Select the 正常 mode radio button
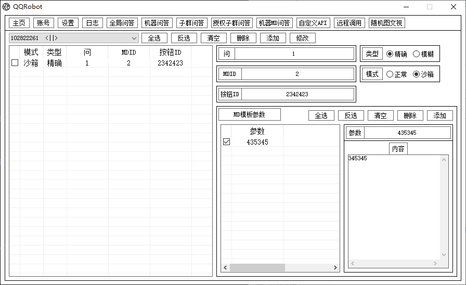 click(390, 74)
